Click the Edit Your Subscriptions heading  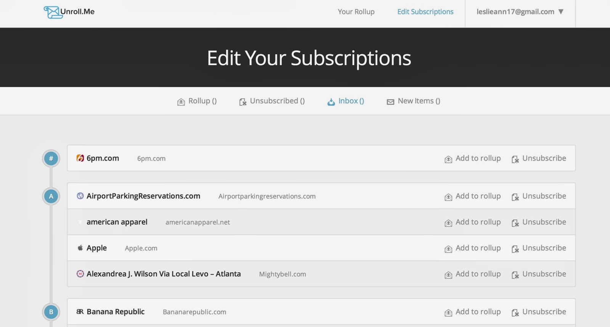tap(309, 58)
